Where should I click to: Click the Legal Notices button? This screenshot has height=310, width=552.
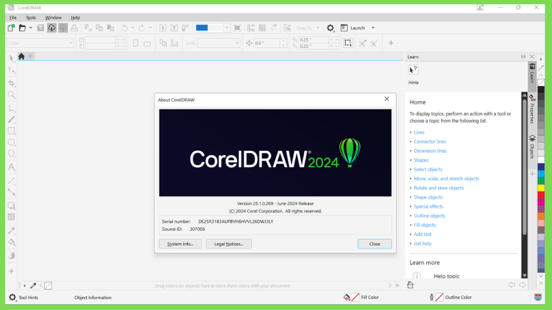[x=229, y=244]
